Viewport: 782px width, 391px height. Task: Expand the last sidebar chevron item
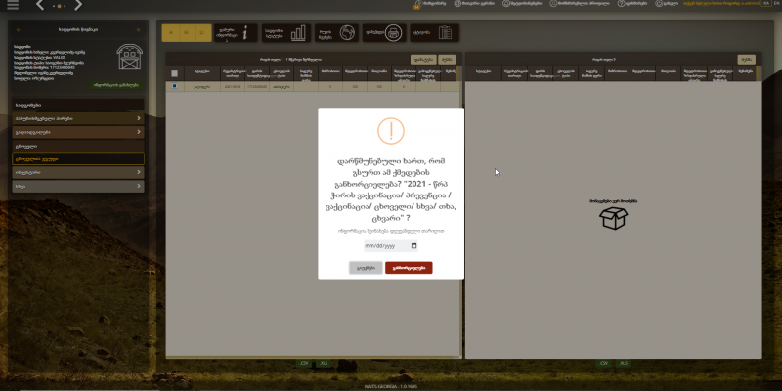(x=78, y=186)
